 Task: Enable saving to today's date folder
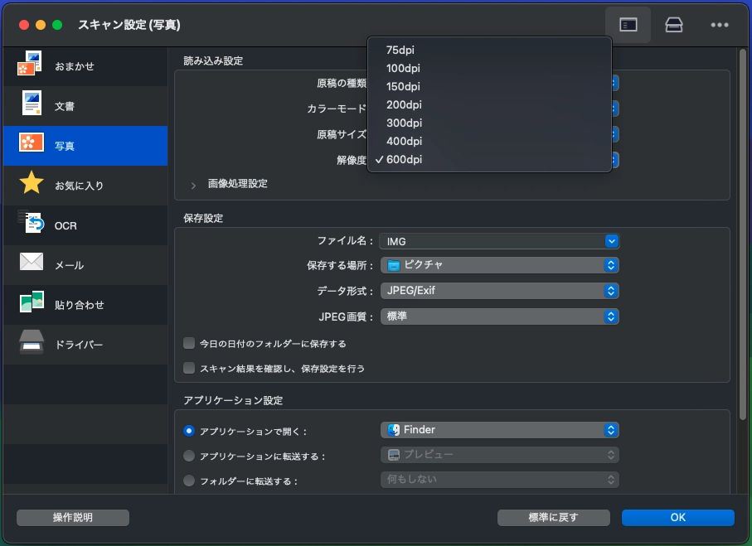coord(190,343)
